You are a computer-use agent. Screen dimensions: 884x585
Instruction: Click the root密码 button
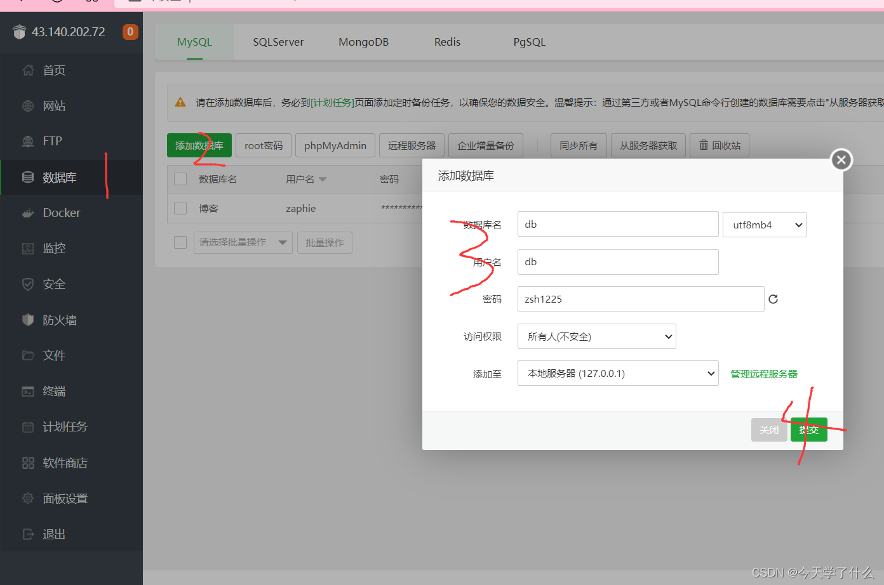[x=264, y=145]
